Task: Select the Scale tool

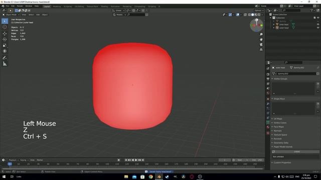Action: (5, 45)
